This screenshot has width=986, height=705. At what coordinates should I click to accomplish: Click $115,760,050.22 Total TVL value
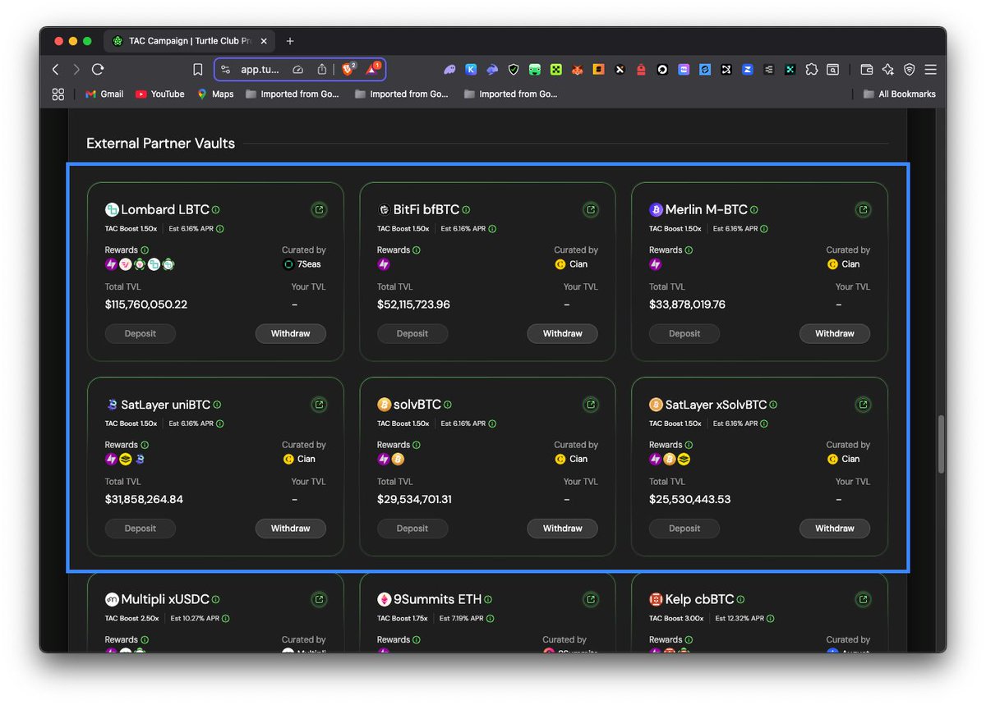[146, 304]
